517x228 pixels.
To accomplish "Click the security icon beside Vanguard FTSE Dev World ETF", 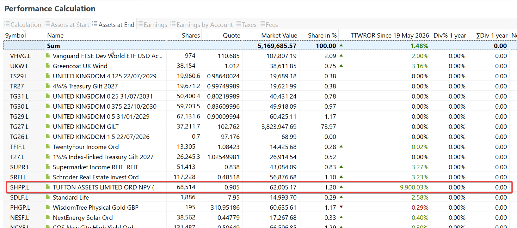I will pos(48,56).
